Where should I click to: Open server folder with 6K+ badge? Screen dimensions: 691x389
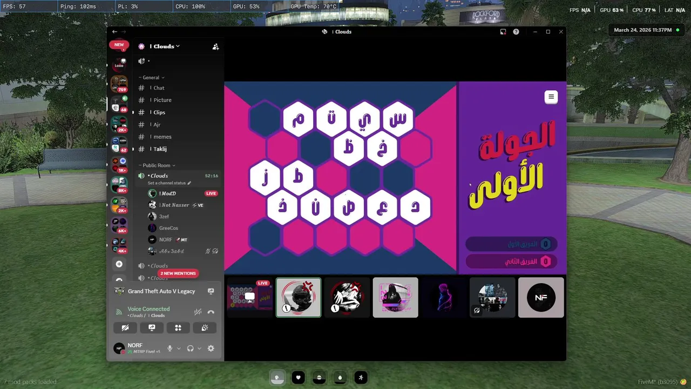coord(119,225)
